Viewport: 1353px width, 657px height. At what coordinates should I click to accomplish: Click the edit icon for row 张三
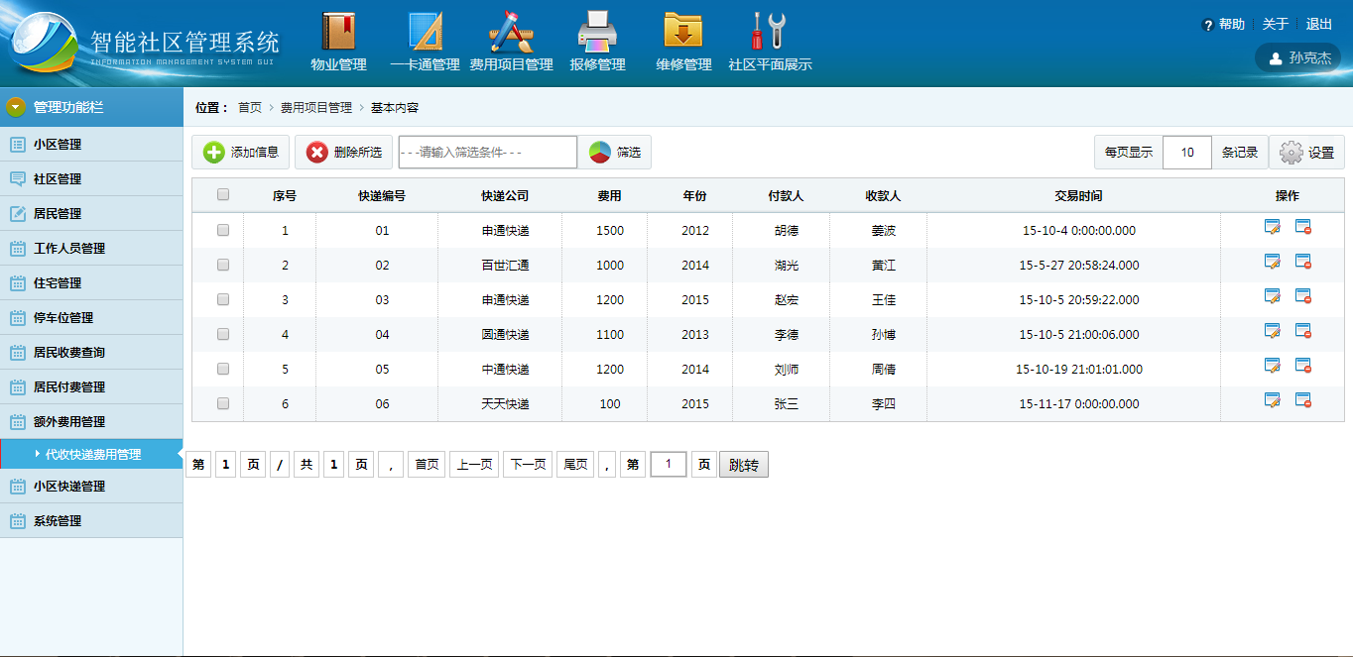tap(1273, 400)
